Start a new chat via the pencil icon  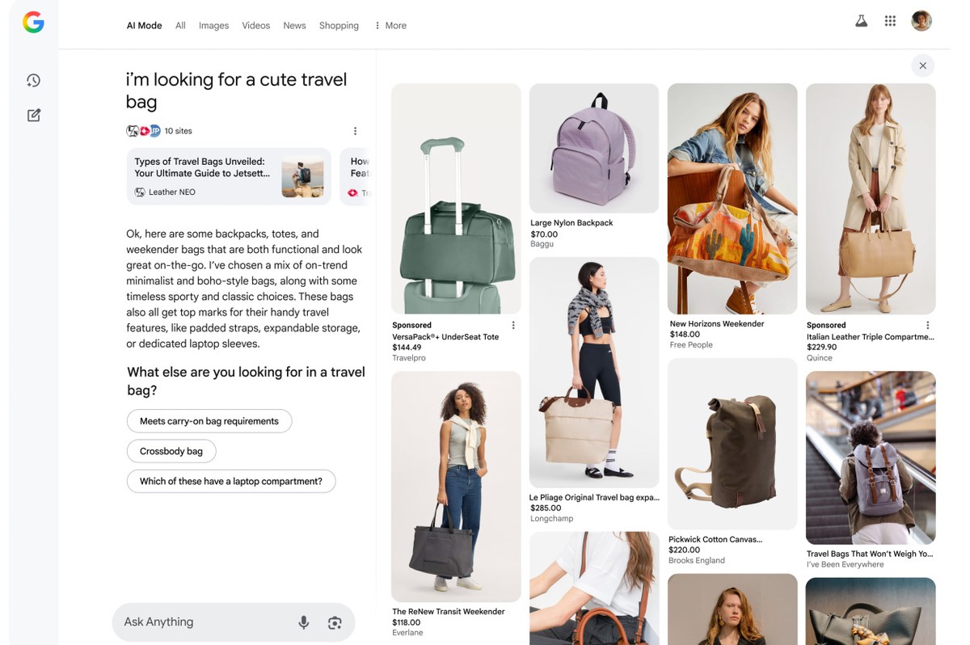(33, 116)
